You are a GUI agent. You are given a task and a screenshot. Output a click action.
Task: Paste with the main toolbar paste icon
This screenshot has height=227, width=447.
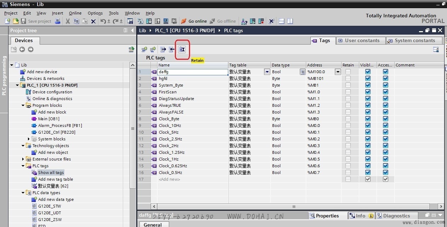(x=85, y=21)
